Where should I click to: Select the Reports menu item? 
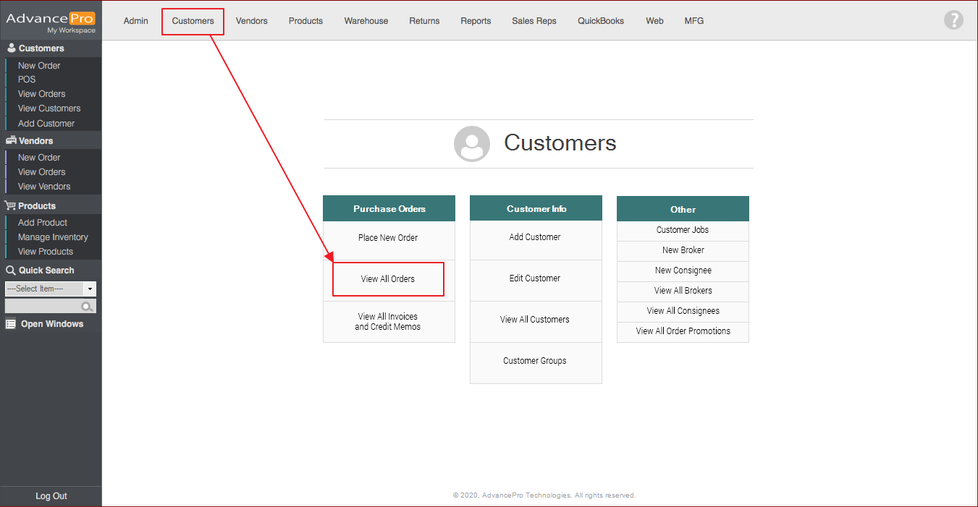pyautogui.click(x=476, y=21)
